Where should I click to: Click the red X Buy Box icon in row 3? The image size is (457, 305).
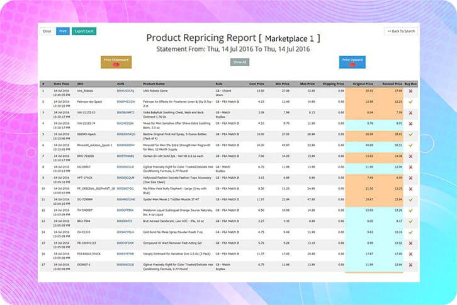point(410,113)
